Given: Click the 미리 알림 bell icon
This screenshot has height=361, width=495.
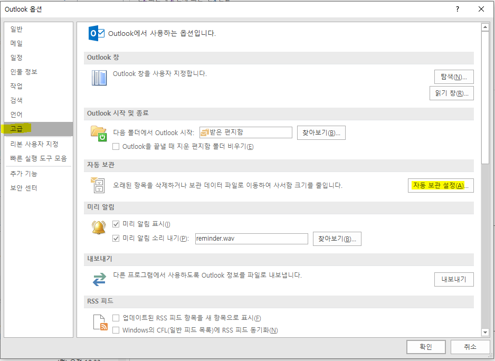Looking at the screenshot, I should [99, 227].
